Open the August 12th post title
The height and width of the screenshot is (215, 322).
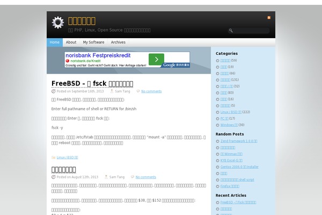(x=63, y=169)
